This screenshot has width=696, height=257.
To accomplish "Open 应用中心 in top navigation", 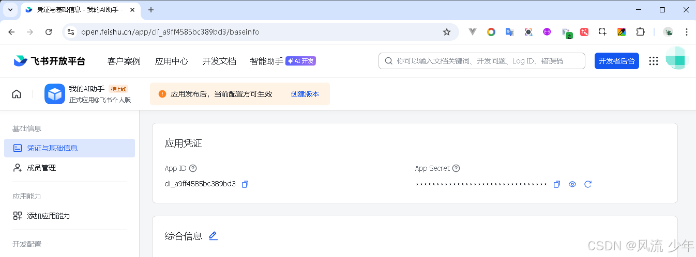I will pyautogui.click(x=172, y=61).
